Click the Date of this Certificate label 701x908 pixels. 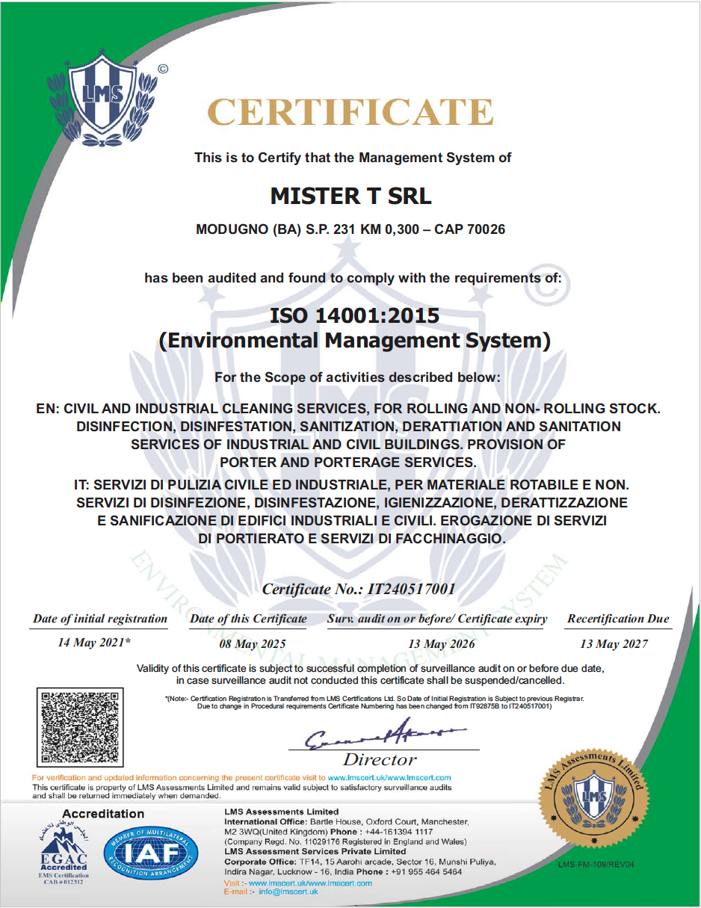point(249,619)
